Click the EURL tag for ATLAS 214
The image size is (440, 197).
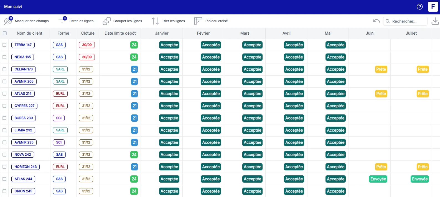tap(60, 94)
